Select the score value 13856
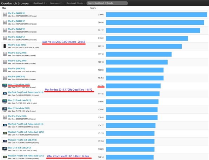This screenshot has width=209, height=160. click(x=101, y=110)
